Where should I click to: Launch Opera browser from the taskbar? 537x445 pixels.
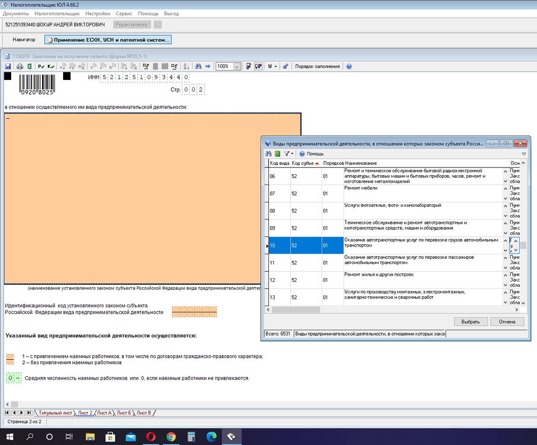151,437
